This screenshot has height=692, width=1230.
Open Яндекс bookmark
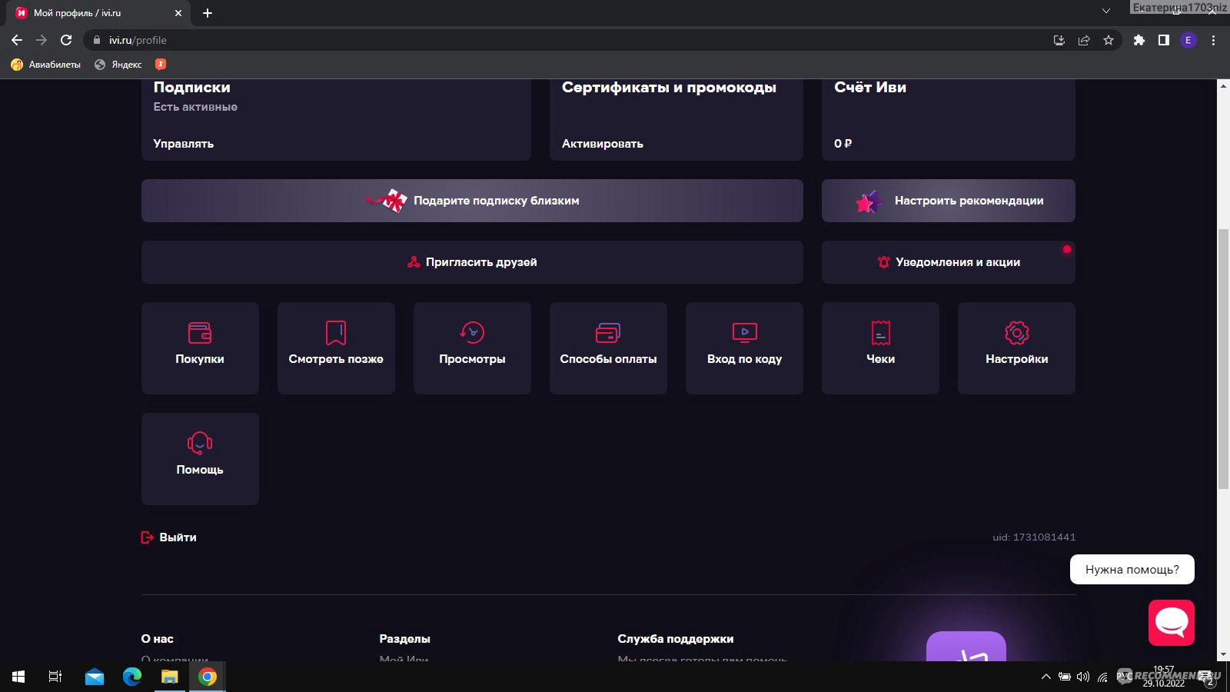click(118, 64)
